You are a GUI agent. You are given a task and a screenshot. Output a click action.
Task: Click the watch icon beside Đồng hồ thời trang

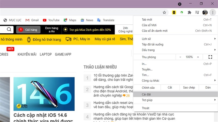(x=29, y=40)
